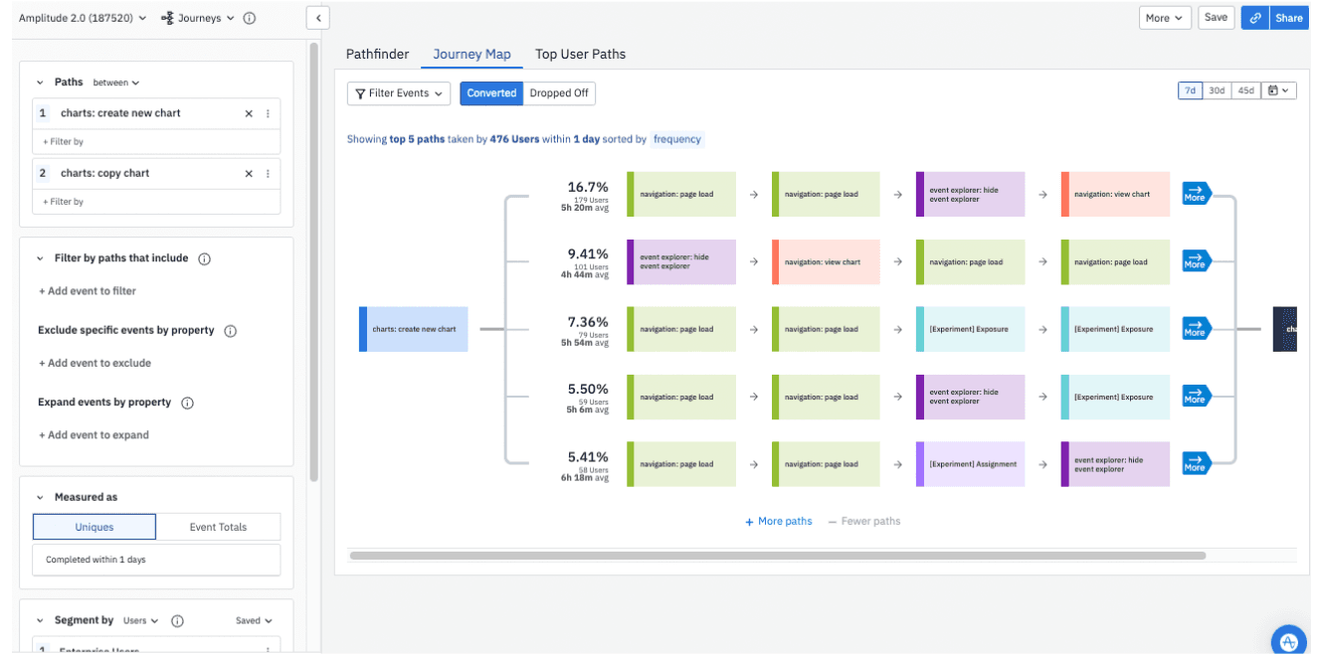Image resolution: width=1317 pixels, height=654 pixels.
Task: Open the Top User Paths tab
Action: point(580,54)
